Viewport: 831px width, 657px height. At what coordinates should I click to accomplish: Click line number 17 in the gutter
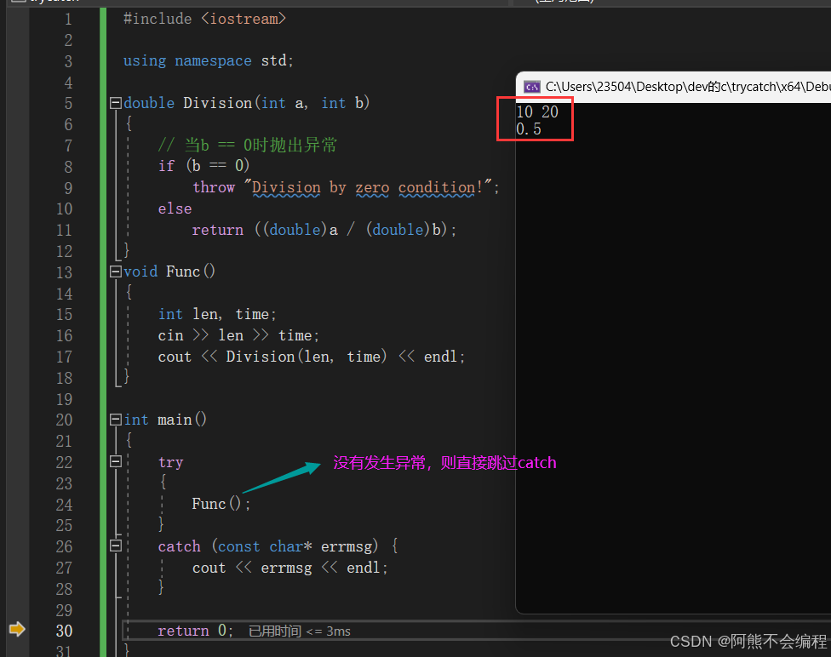click(x=64, y=357)
